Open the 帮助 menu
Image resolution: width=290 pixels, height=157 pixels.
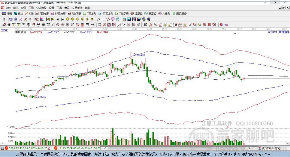(87, 8)
